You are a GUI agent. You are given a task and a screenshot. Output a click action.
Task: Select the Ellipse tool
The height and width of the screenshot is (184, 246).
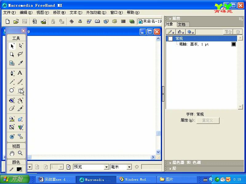[x=12, y=90]
